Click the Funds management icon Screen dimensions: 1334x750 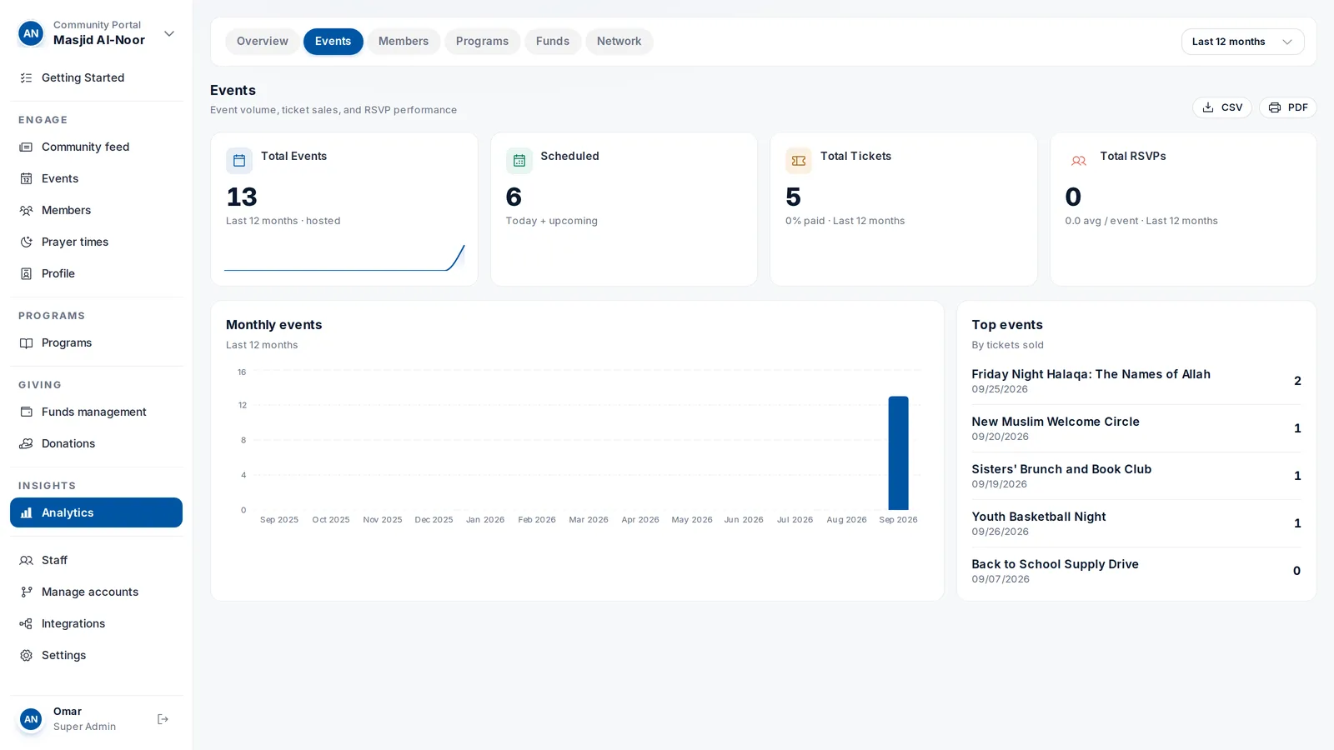(26, 412)
